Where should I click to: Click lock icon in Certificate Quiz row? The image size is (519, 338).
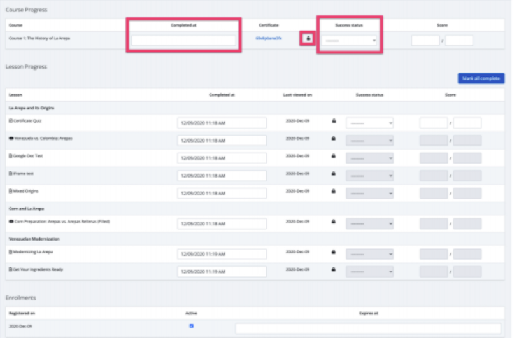333,121
